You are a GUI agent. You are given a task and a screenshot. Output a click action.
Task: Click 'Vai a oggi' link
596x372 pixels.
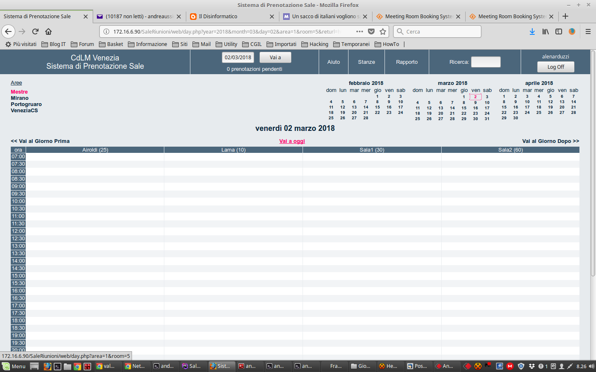click(x=292, y=141)
